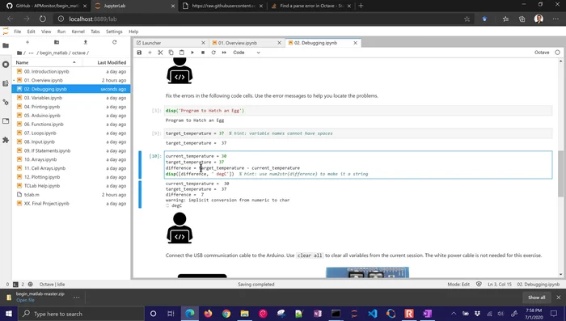566x321 pixels.
Task: Open the Help menu
Action: [133, 32]
